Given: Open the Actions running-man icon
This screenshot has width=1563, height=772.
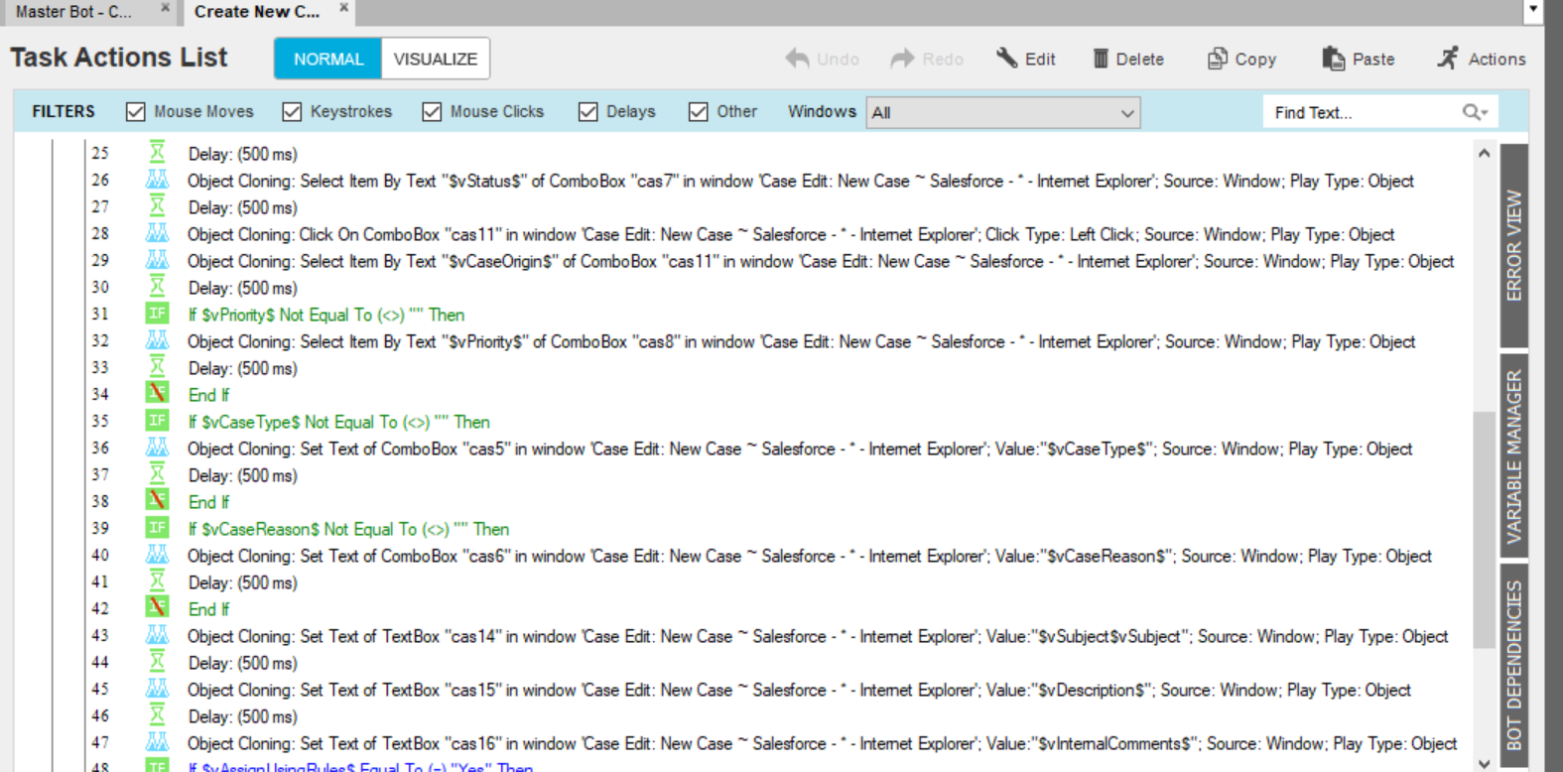Looking at the screenshot, I should [1448, 58].
